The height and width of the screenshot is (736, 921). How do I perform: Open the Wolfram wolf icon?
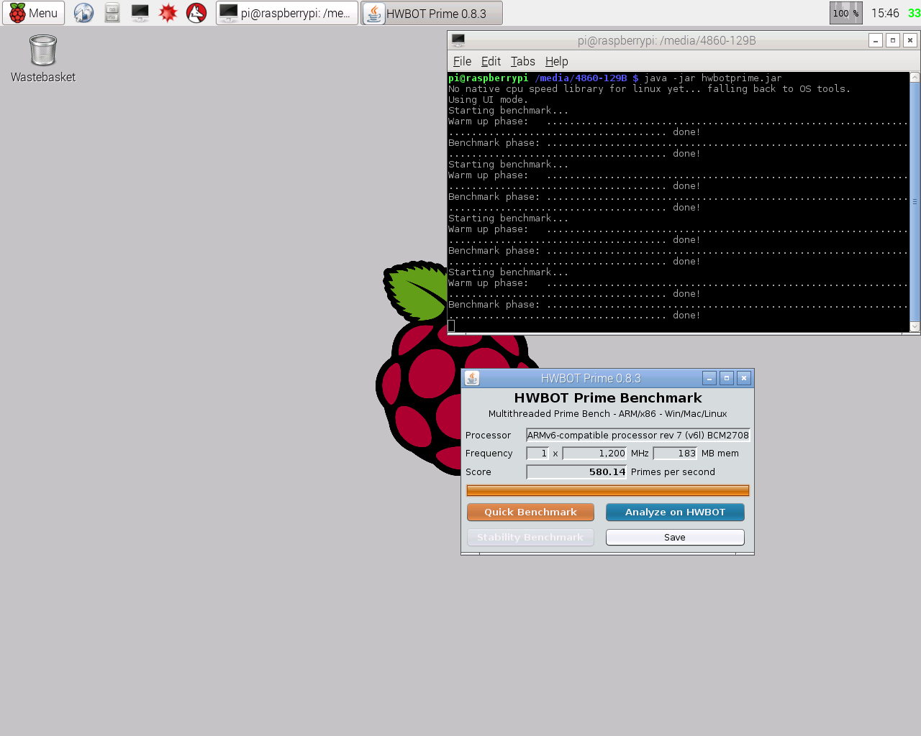point(196,13)
